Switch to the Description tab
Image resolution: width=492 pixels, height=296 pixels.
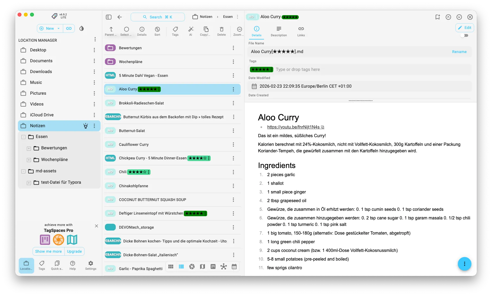coord(279,31)
